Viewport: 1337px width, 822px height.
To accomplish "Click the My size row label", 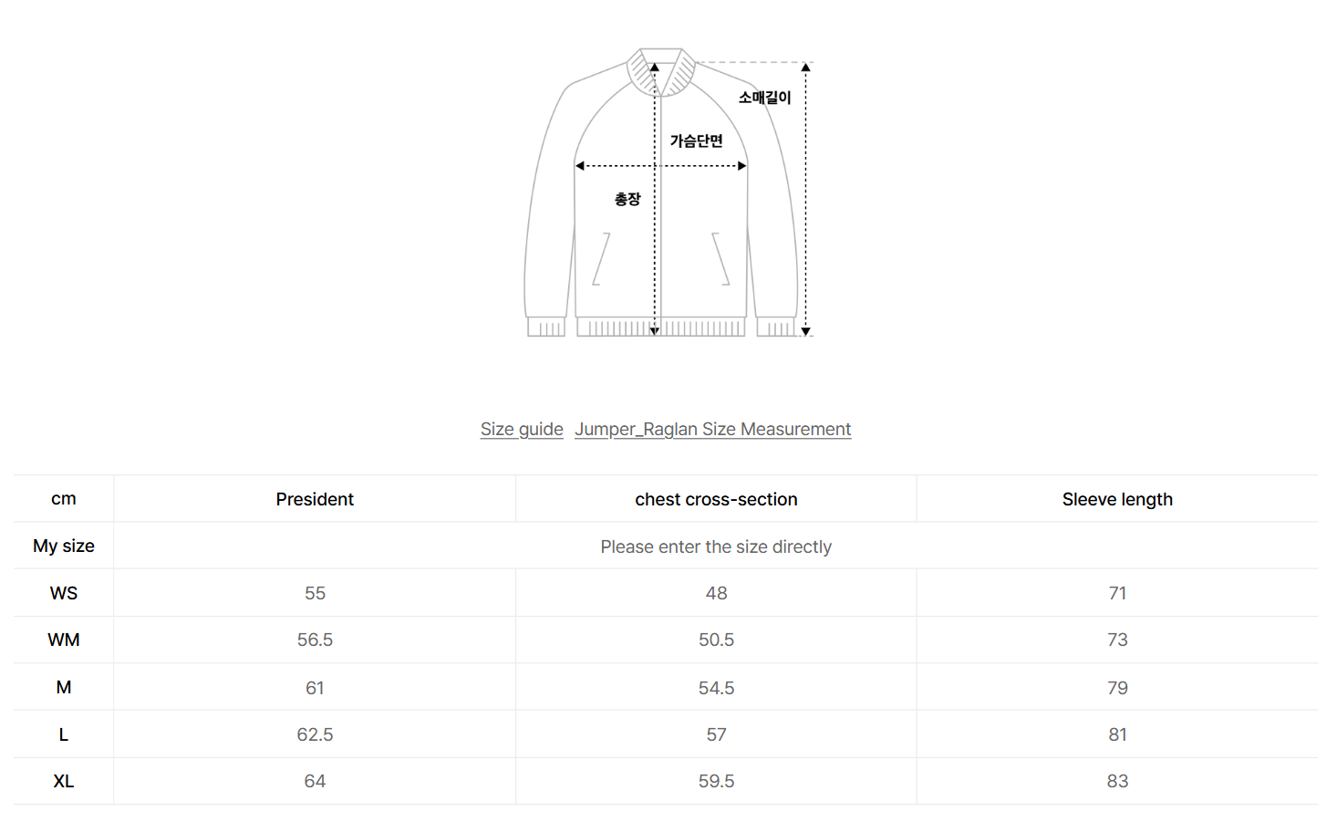I will [x=64, y=546].
